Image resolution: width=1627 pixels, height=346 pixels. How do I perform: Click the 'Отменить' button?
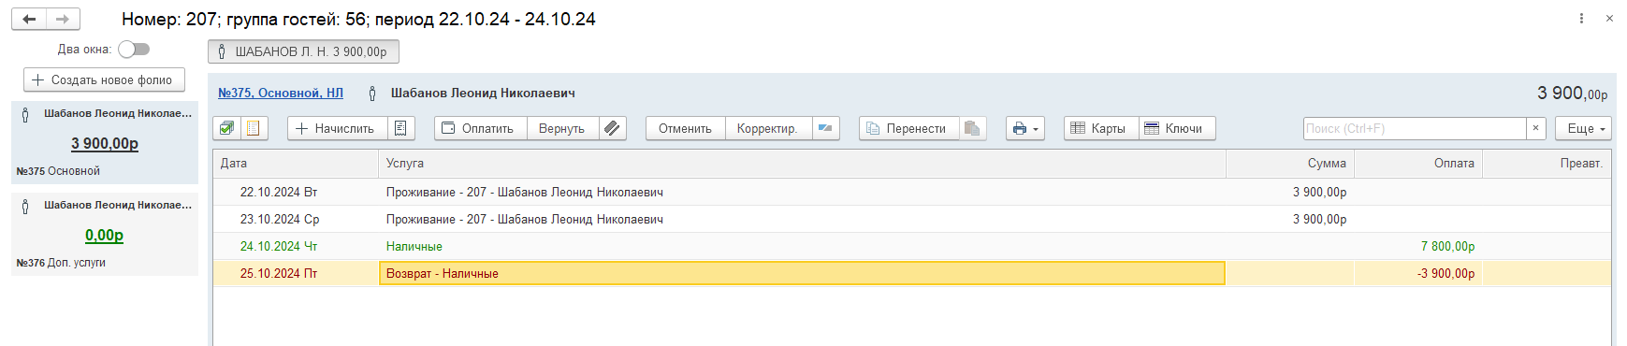click(x=686, y=128)
